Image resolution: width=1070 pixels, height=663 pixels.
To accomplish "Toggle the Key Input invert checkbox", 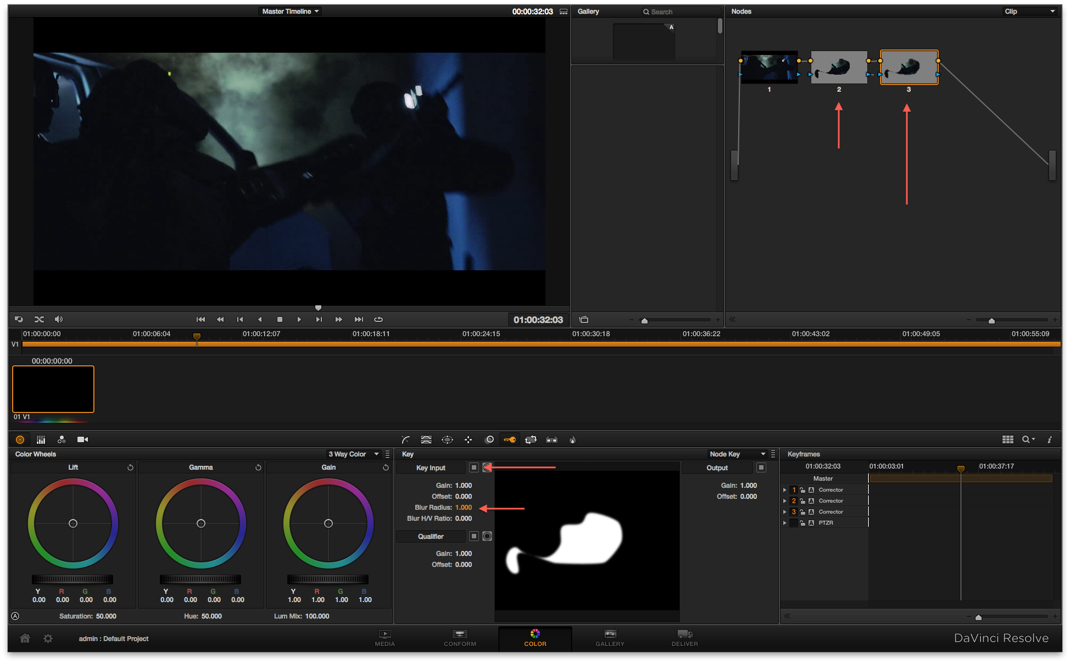I will pos(474,467).
